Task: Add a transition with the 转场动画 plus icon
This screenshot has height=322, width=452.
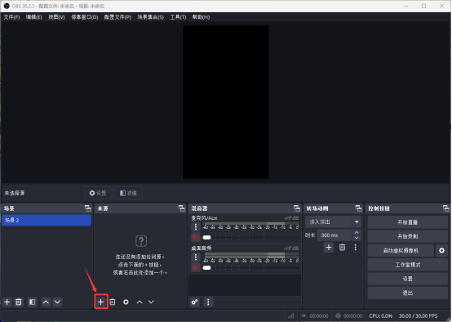Action: tap(329, 248)
